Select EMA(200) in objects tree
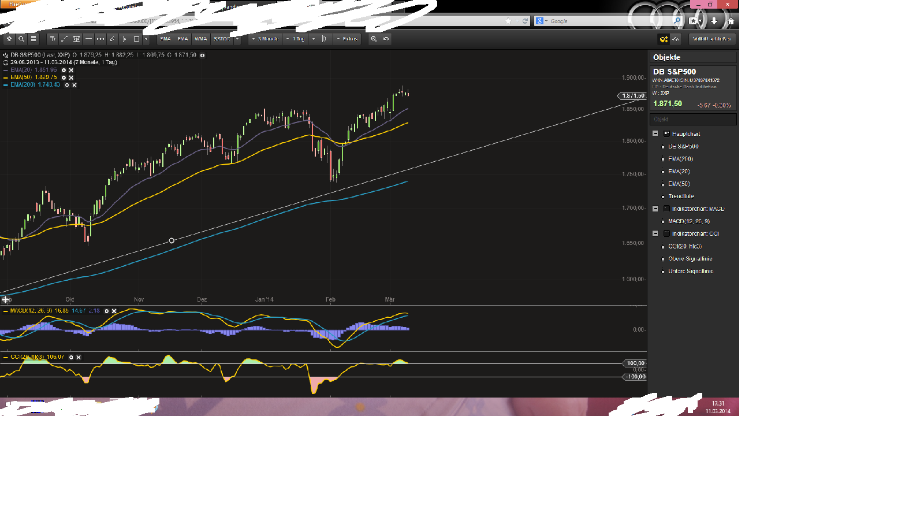 click(680, 159)
